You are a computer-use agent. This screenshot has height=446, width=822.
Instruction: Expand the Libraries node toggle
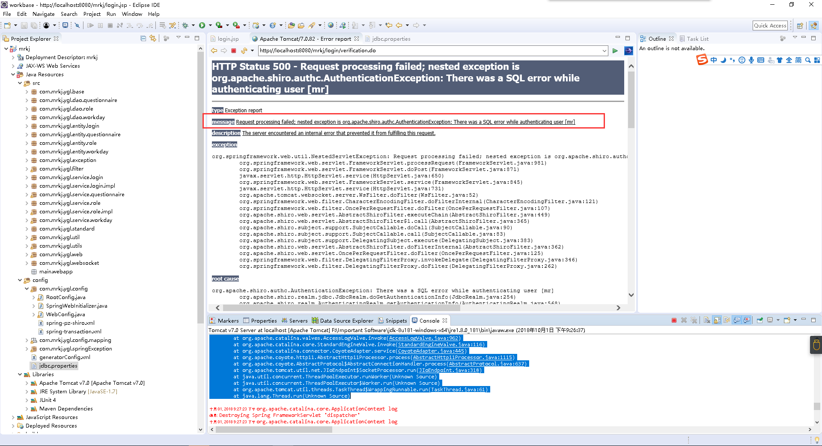20,374
